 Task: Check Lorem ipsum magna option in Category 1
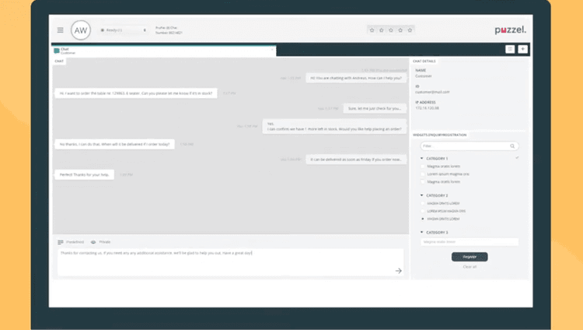coord(422,174)
